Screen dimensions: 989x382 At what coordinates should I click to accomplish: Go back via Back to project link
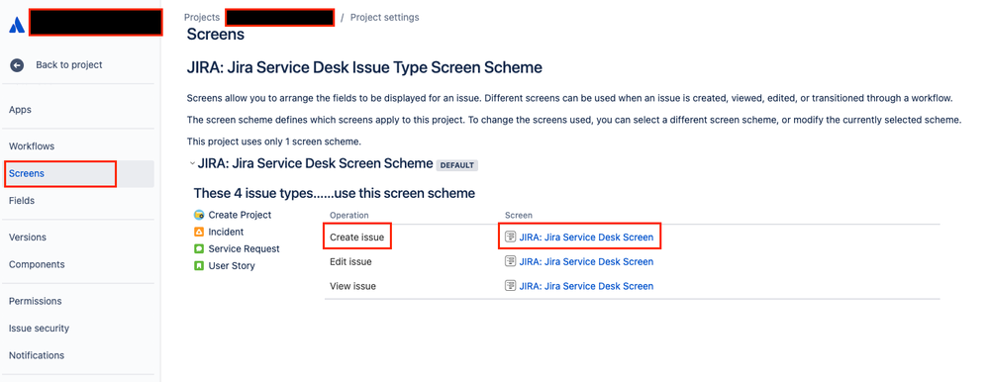(x=68, y=65)
